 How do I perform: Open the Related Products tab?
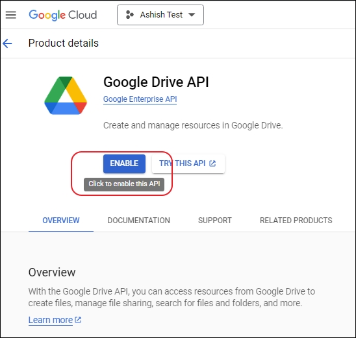click(x=296, y=221)
